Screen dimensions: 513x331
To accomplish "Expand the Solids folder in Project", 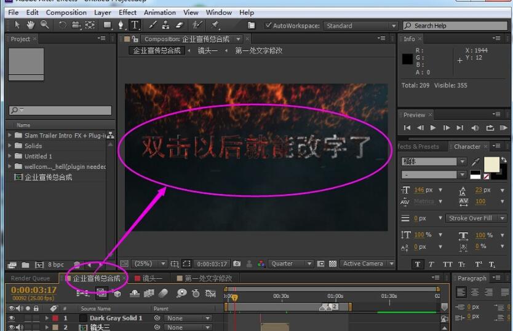I will (x=10, y=146).
